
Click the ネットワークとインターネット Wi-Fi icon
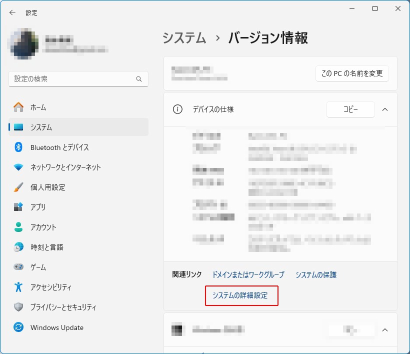click(x=18, y=167)
